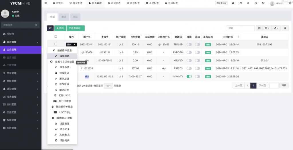Image resolution: width=293 pixels, height=150 pixels.
Task: Click the trash icon in top header
Action: pyautogui.click(x=248, y=3)
